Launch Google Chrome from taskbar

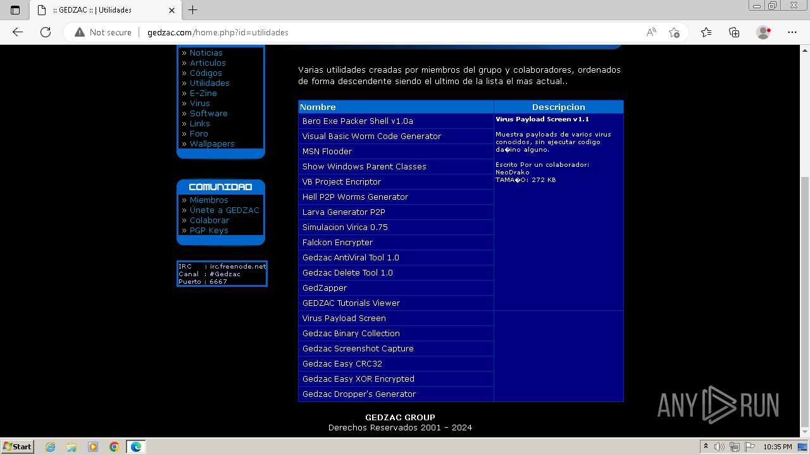(115, 447)
